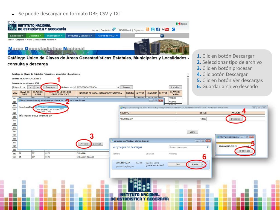Viewport: 280px width, 210px height.
Task: Click scroll up arrow of catalog scrollbar
Action: 188,76
